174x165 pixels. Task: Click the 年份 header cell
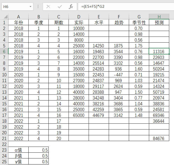[19, 22]
